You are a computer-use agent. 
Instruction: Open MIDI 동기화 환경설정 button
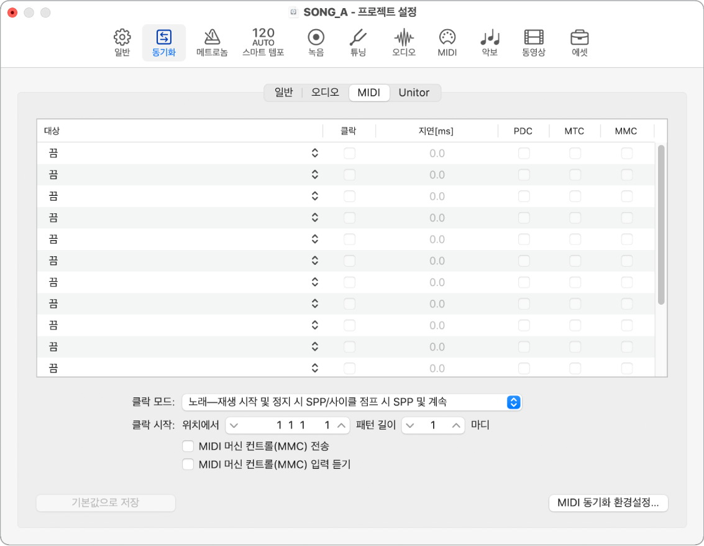click(608, 503)
